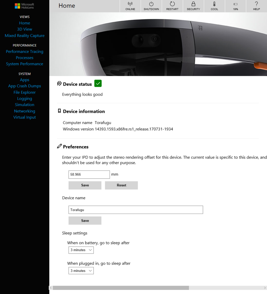Click the horizontal scrollbar thumb
Viewport: 267px width, 294px height.
coord(121,288)
